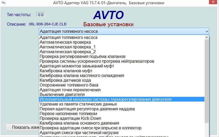Select Проверка адаптации смеси при впрыске в коллектор

tap(122, 128)
